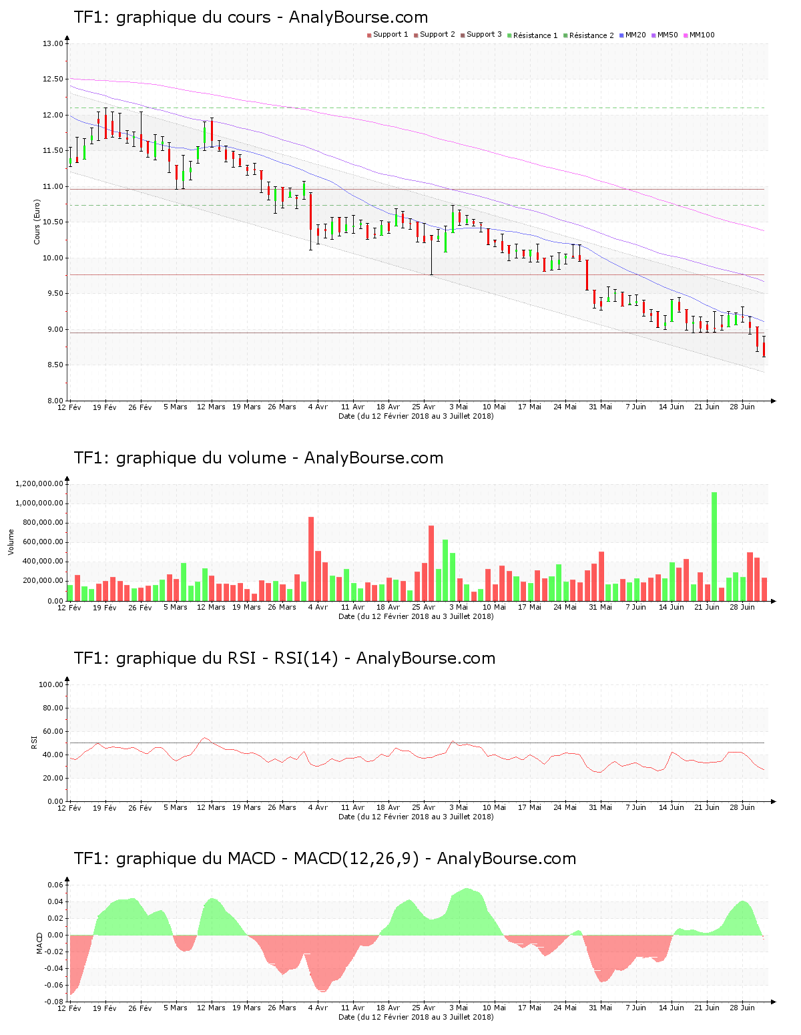Viewport: 801px width, 1035px height.
Task: Click '4 Avr' on the price chart axis
Action: point(317,407)
